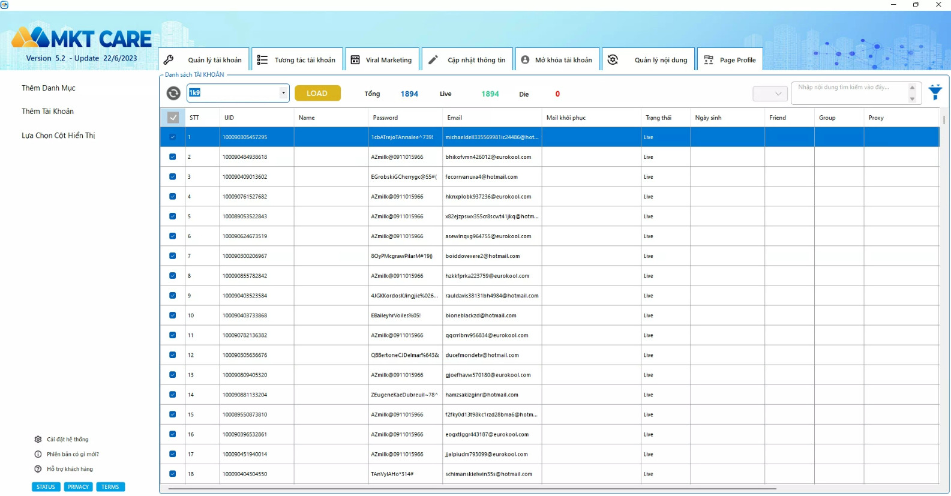Click the down arrow in the search box
The width and height of the screenshot is (951, 496).
(x=912, y=99)
